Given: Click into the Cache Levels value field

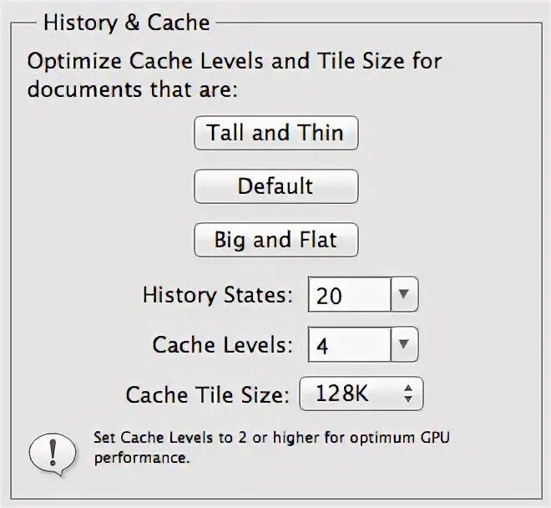Looking at the screenshot, I should pos(349,344).
